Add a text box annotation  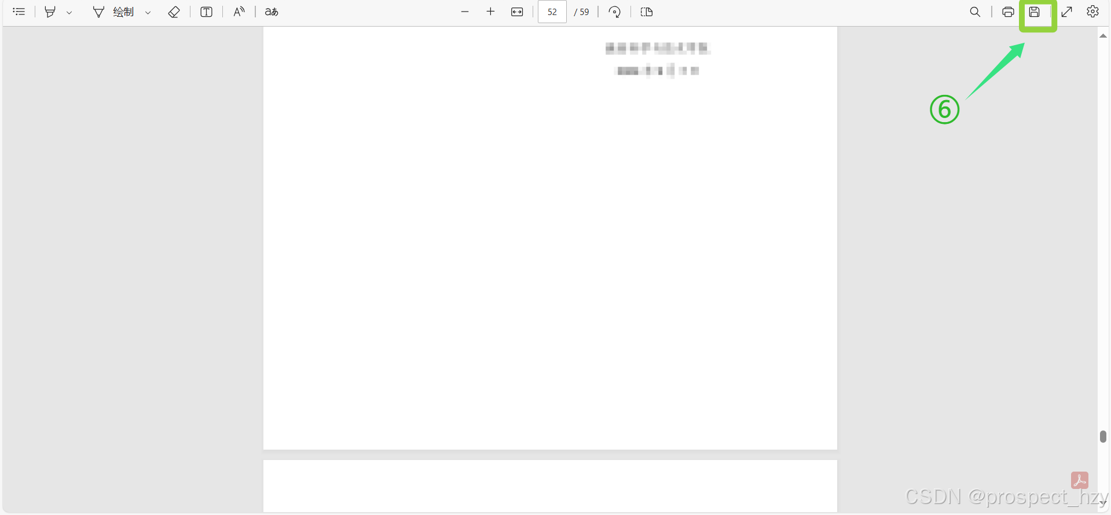pyautogui.click(x=206, y=12)
